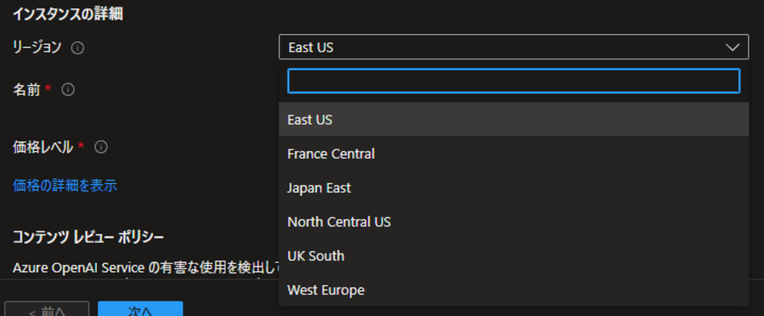Click the コンテンツ レビュー ポリシー heading

point(88,237)
